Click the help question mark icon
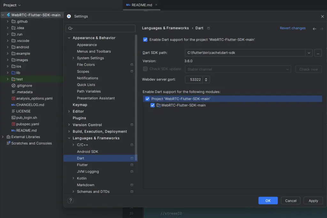Image resolution: width=327 pixels, height=218 pixels. [x=71, y=200]
